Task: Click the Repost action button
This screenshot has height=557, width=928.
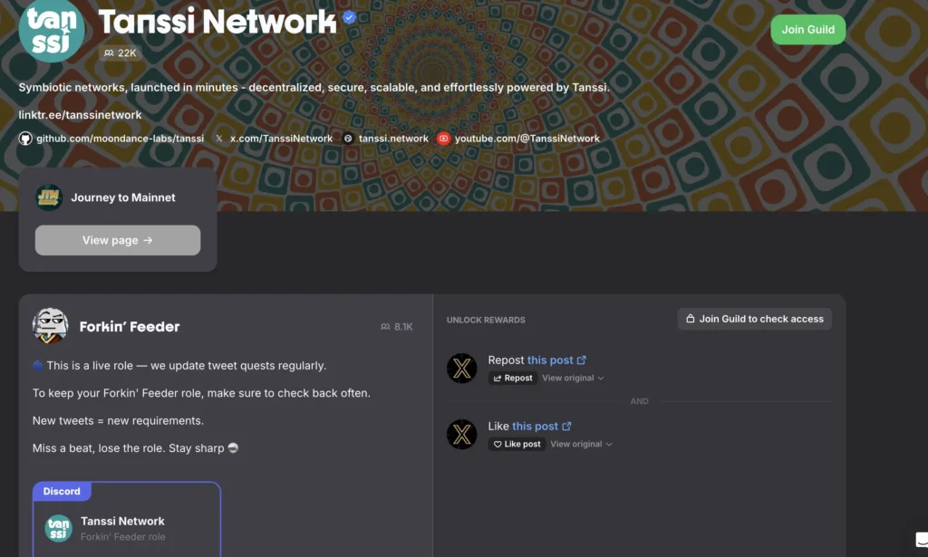Action: pos(513,378)
